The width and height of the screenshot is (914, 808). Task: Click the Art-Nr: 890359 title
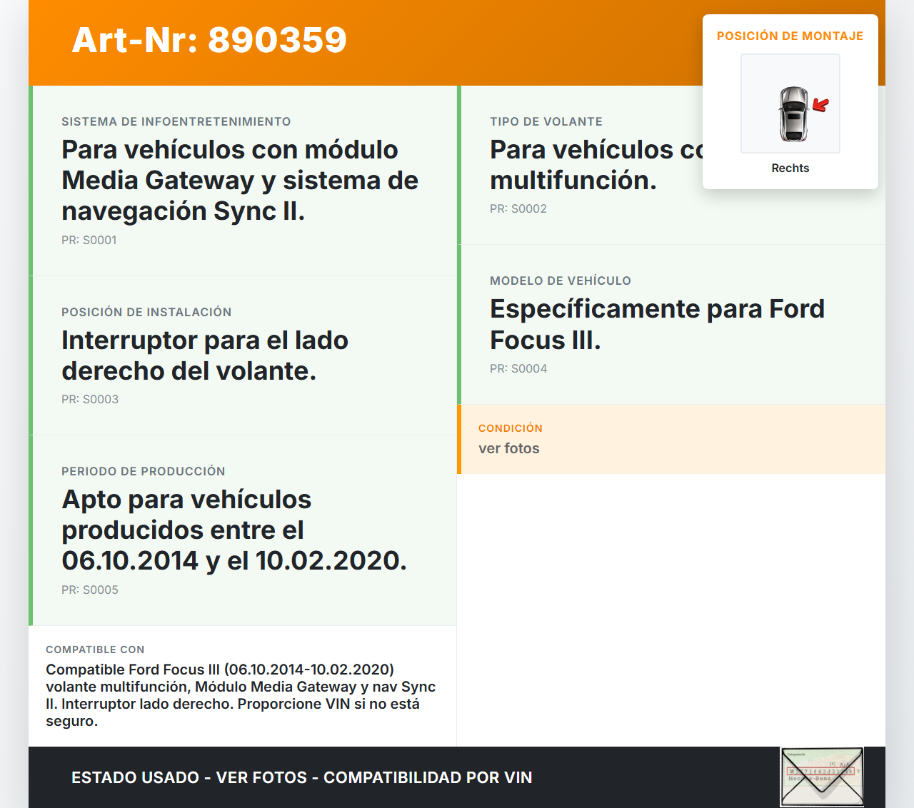[x=209, y=40]
